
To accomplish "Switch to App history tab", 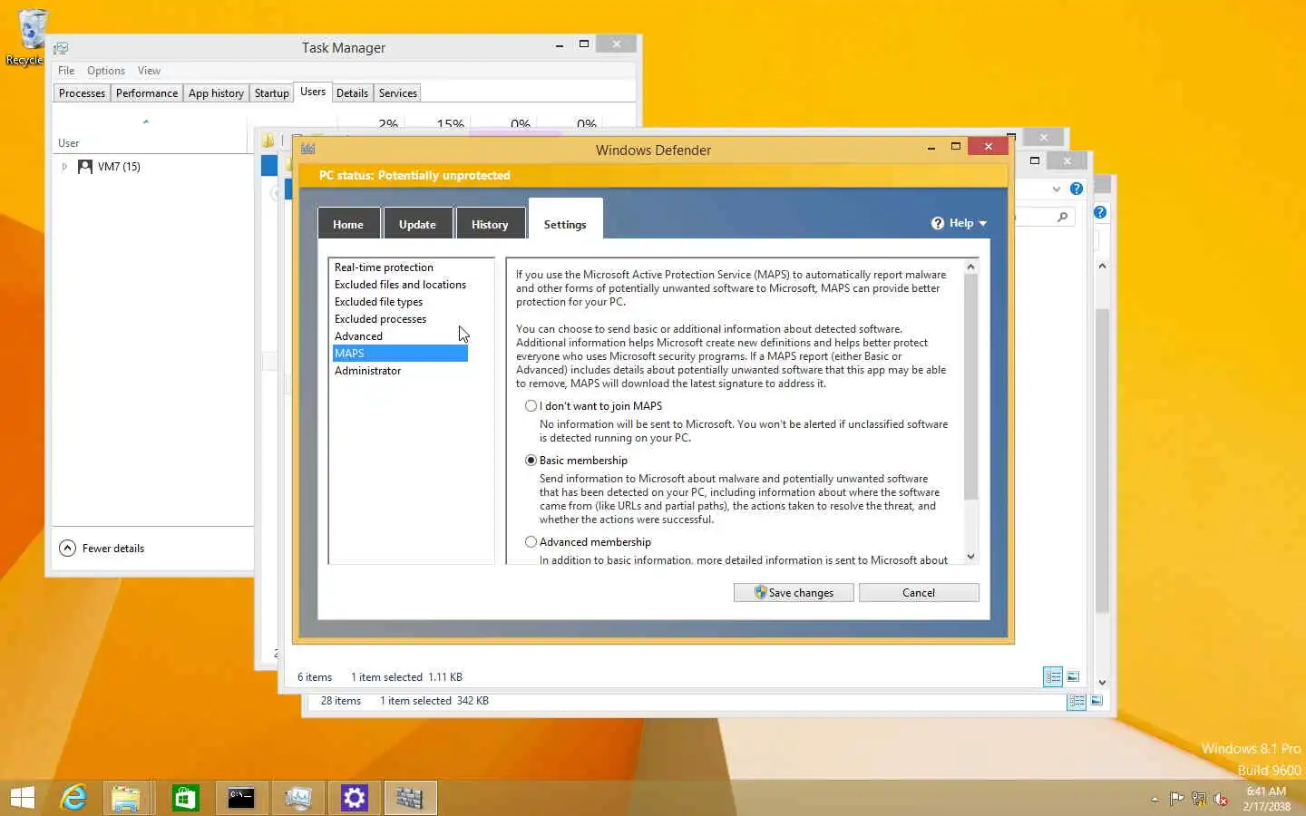I will 216,93.
